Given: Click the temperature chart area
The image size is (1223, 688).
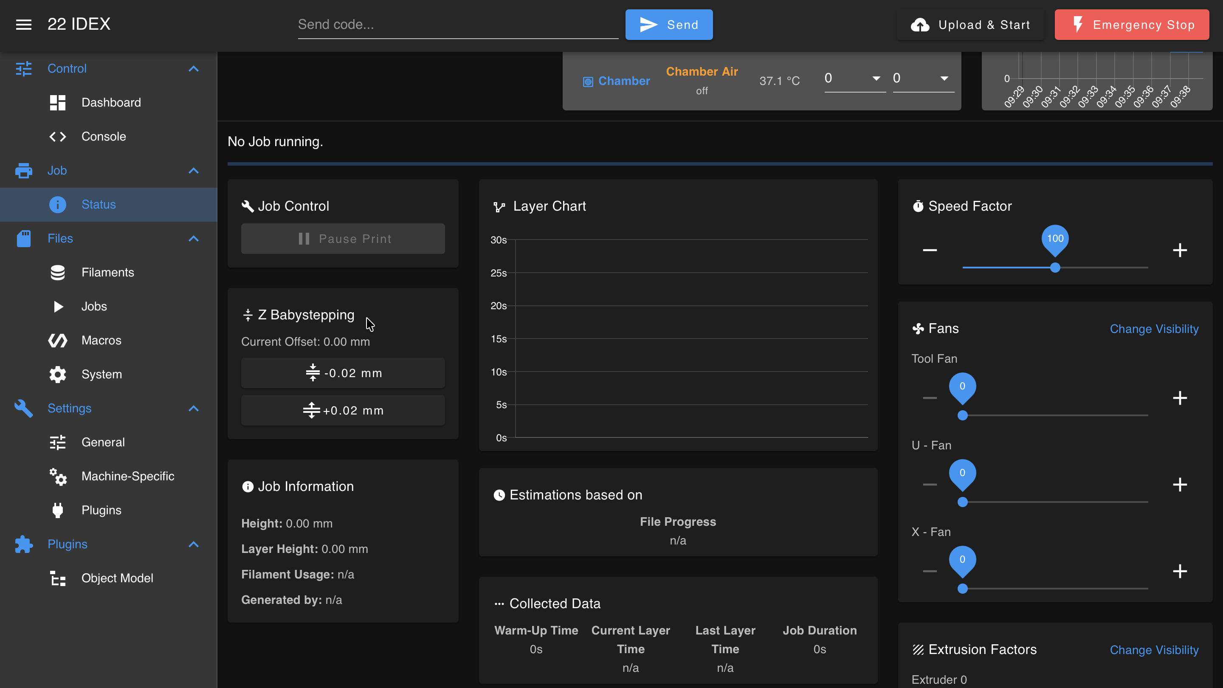Looking at the screenshot, I should pos(1097,81).
